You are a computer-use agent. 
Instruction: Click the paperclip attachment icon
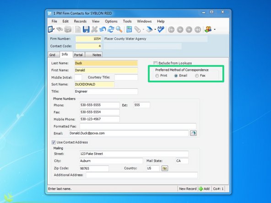coord(138,29)
